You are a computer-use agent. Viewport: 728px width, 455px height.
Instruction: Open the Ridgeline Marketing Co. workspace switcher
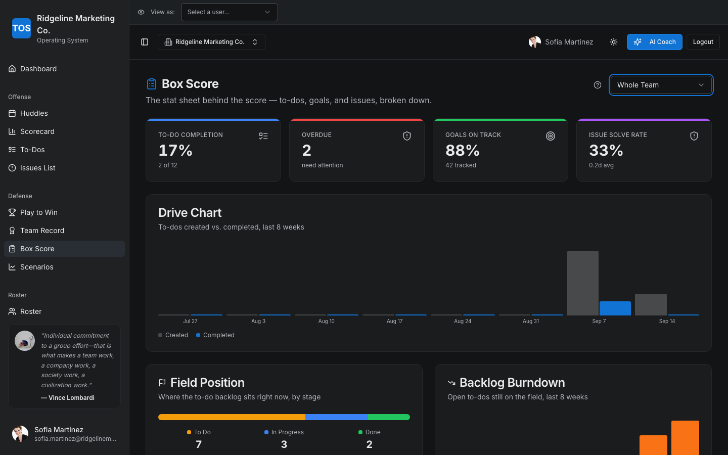pyautogui.click(x=211, y=42)
